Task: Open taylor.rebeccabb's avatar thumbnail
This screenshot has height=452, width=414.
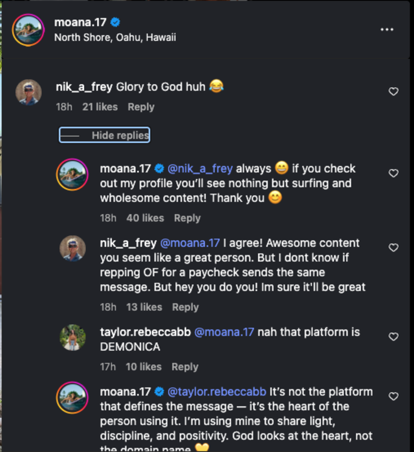Action: click(x=72, y=338)
